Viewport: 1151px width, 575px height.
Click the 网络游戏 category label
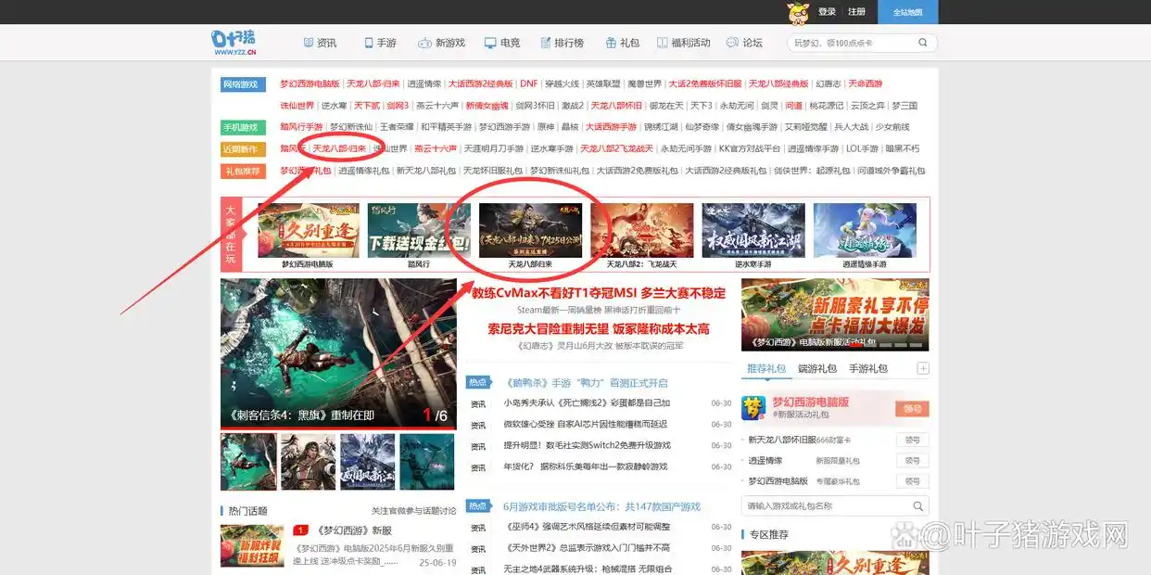(242, 83)
